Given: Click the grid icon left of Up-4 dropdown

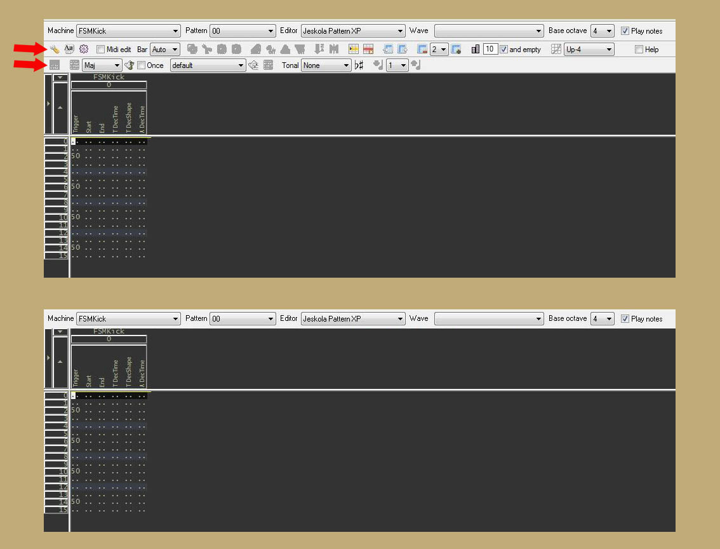Looking at the screenshot, I should 556,49.
